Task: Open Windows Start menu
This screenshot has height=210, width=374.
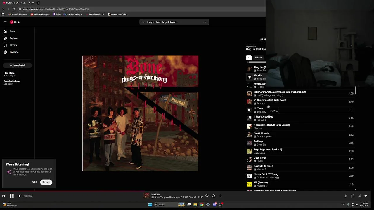Action: [150, 205]
